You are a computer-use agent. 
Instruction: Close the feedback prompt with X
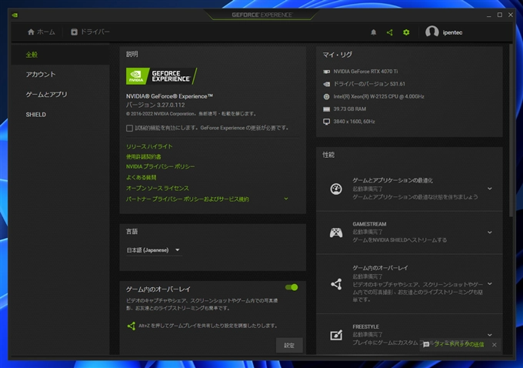495,345
